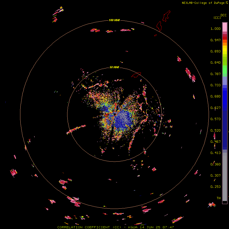This screenshot has width=229, height=229.
Task: Click the 0.680 scale value
Action: [x=216, y=96]
